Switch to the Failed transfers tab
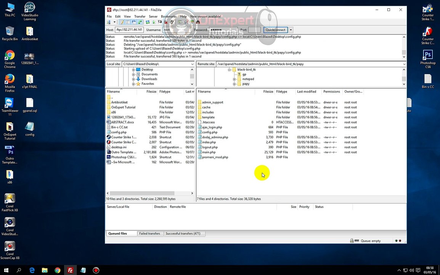440x275 pixels. click(149, 234)
